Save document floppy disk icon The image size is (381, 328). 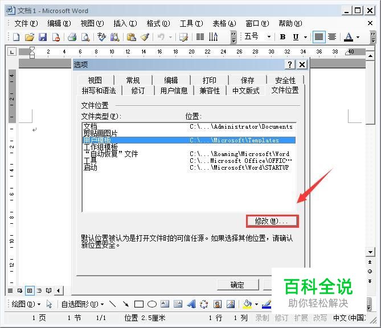pyautogui.click(x=43, y=37)
